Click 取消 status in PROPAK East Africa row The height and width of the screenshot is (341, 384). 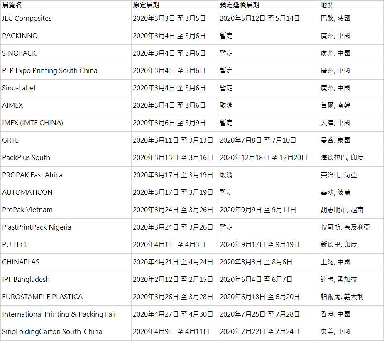click(226, 175)
